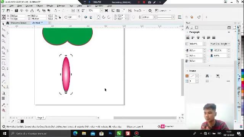The width and height of the screenshot is (244, 137).
Task: Select the Drop Shadow tool
Action: 3,93
